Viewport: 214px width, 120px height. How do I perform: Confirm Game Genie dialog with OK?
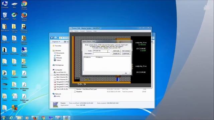(x=126, y=73)
